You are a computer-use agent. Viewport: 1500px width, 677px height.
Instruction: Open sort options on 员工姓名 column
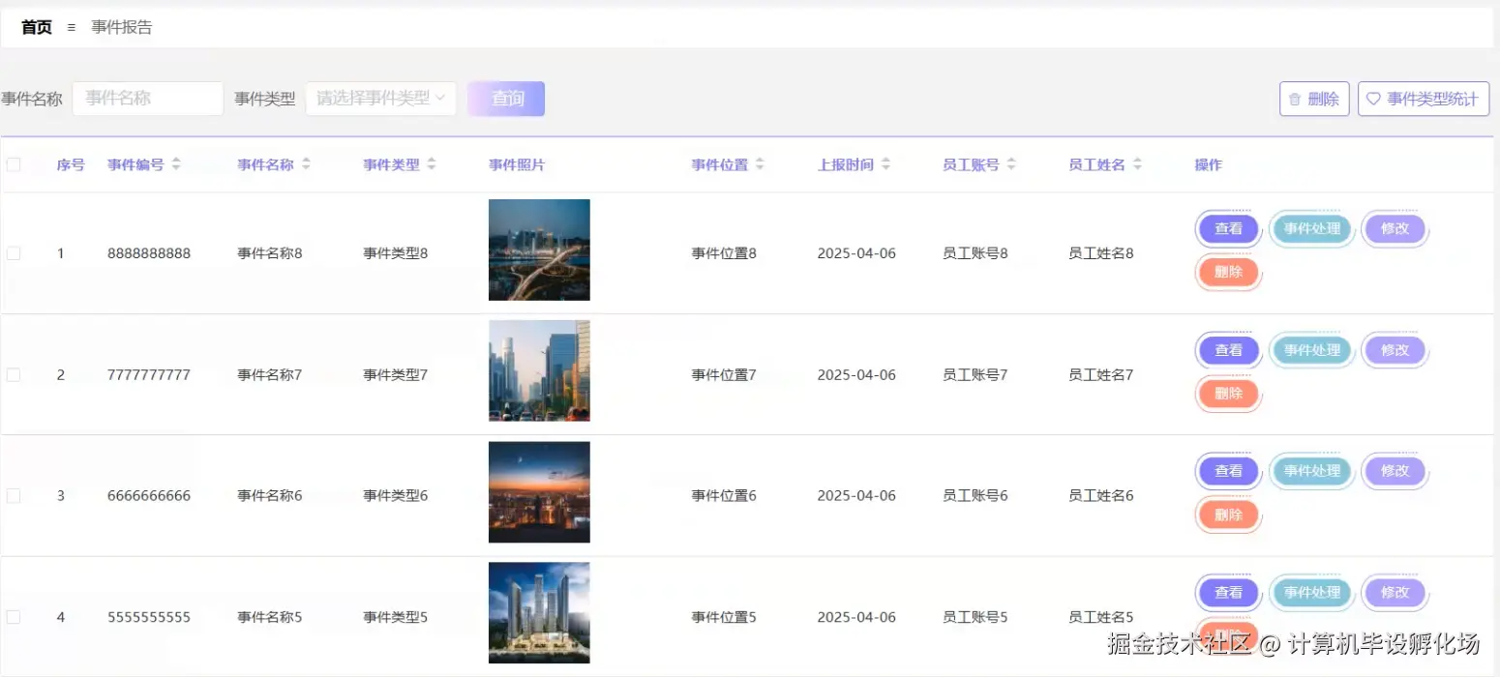point(1136,163)
